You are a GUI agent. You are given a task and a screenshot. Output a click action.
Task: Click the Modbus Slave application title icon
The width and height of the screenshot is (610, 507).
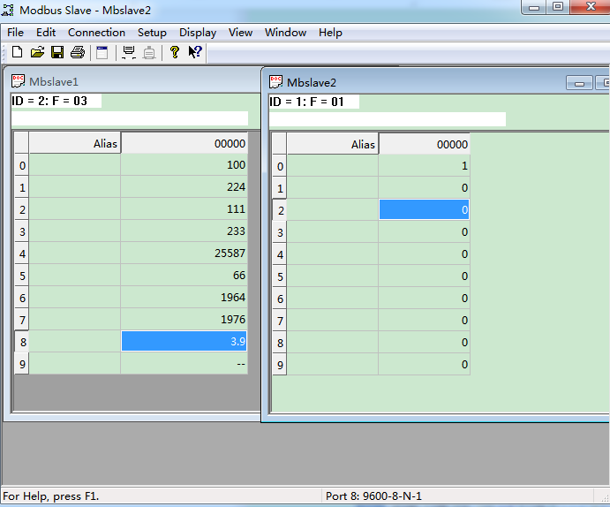click(7, 10)
